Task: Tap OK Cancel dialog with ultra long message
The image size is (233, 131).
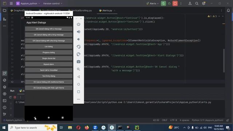Action: pos(48,40)
